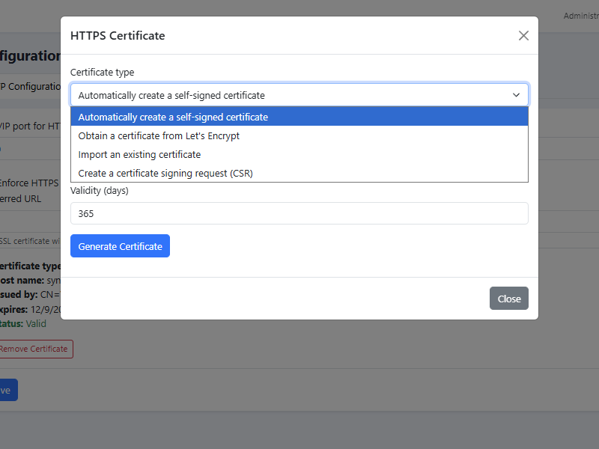
Task: Select Create a certificate signing request (CSR)
Action: pyautogui.click(x=299, y=173)
